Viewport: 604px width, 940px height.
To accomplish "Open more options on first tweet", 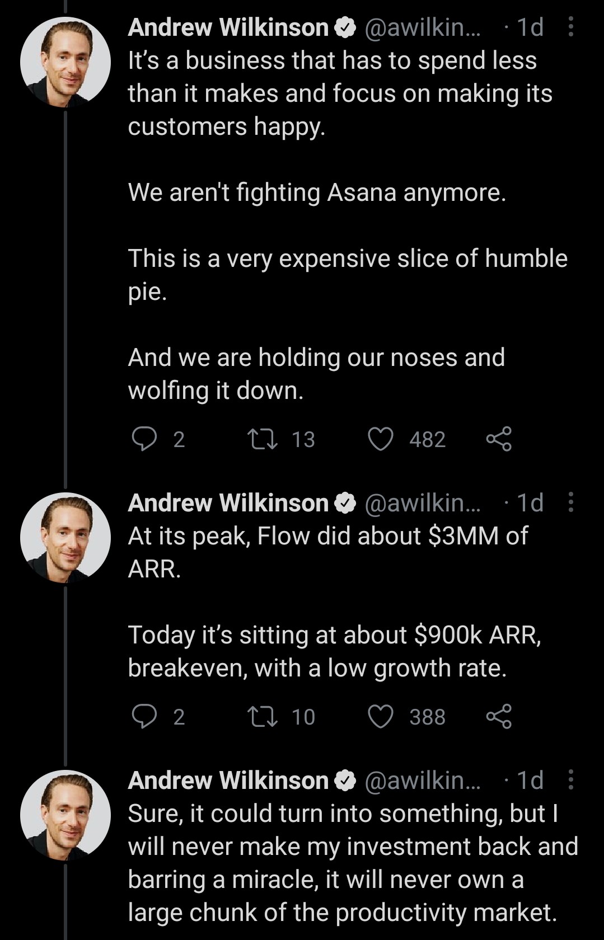I will tap(570, 27).
